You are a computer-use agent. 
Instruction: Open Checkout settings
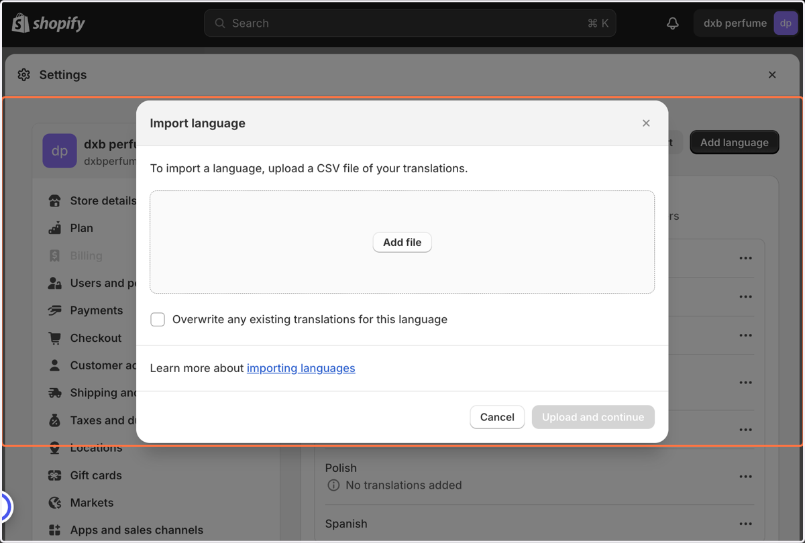coord(95,339)
